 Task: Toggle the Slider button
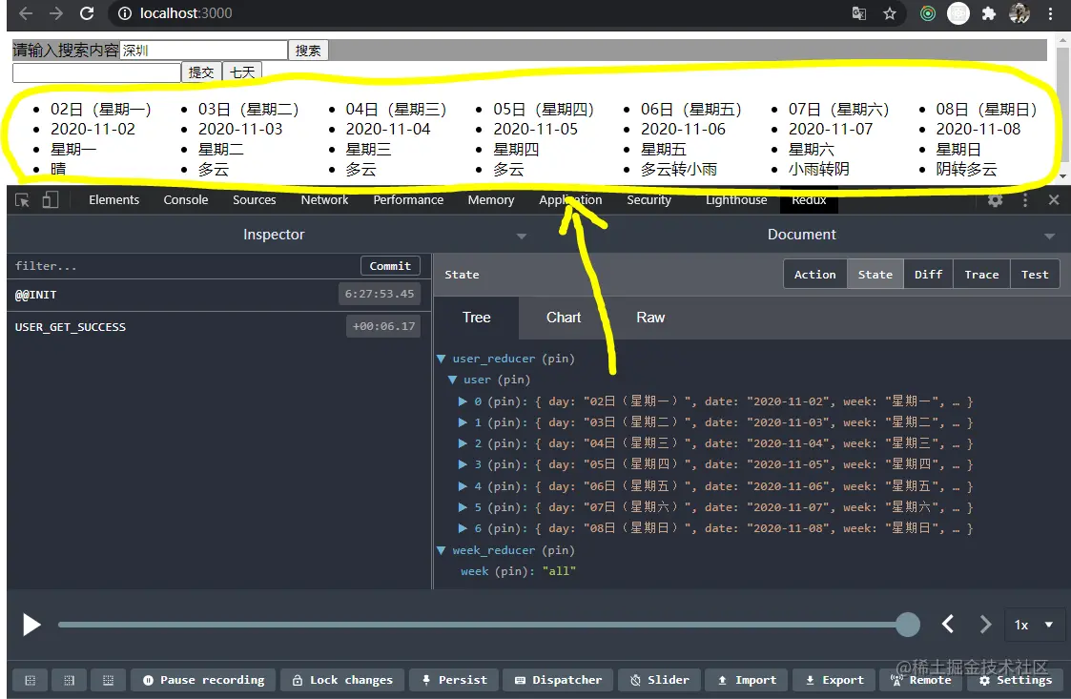[x=658, y=680]
